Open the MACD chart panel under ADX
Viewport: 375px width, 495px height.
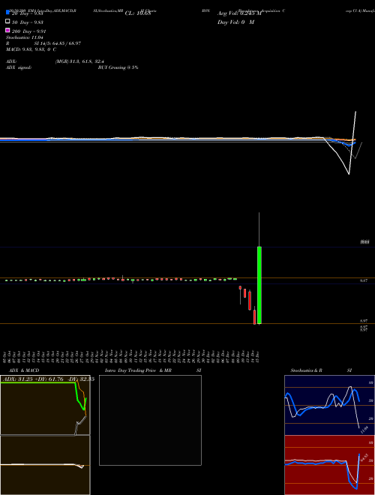point(45,465)
